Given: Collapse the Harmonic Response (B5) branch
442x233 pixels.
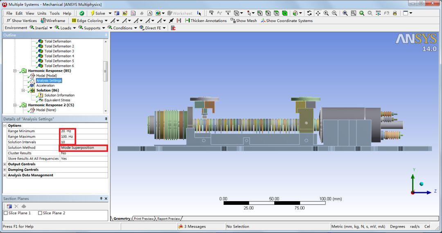Looking at the screenshot, I should click(x=15, y=71).
